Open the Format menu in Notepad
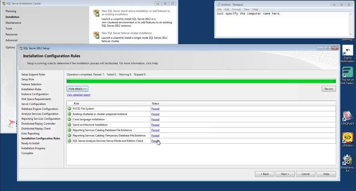This screenshot has height=191, width=356. 237,9
